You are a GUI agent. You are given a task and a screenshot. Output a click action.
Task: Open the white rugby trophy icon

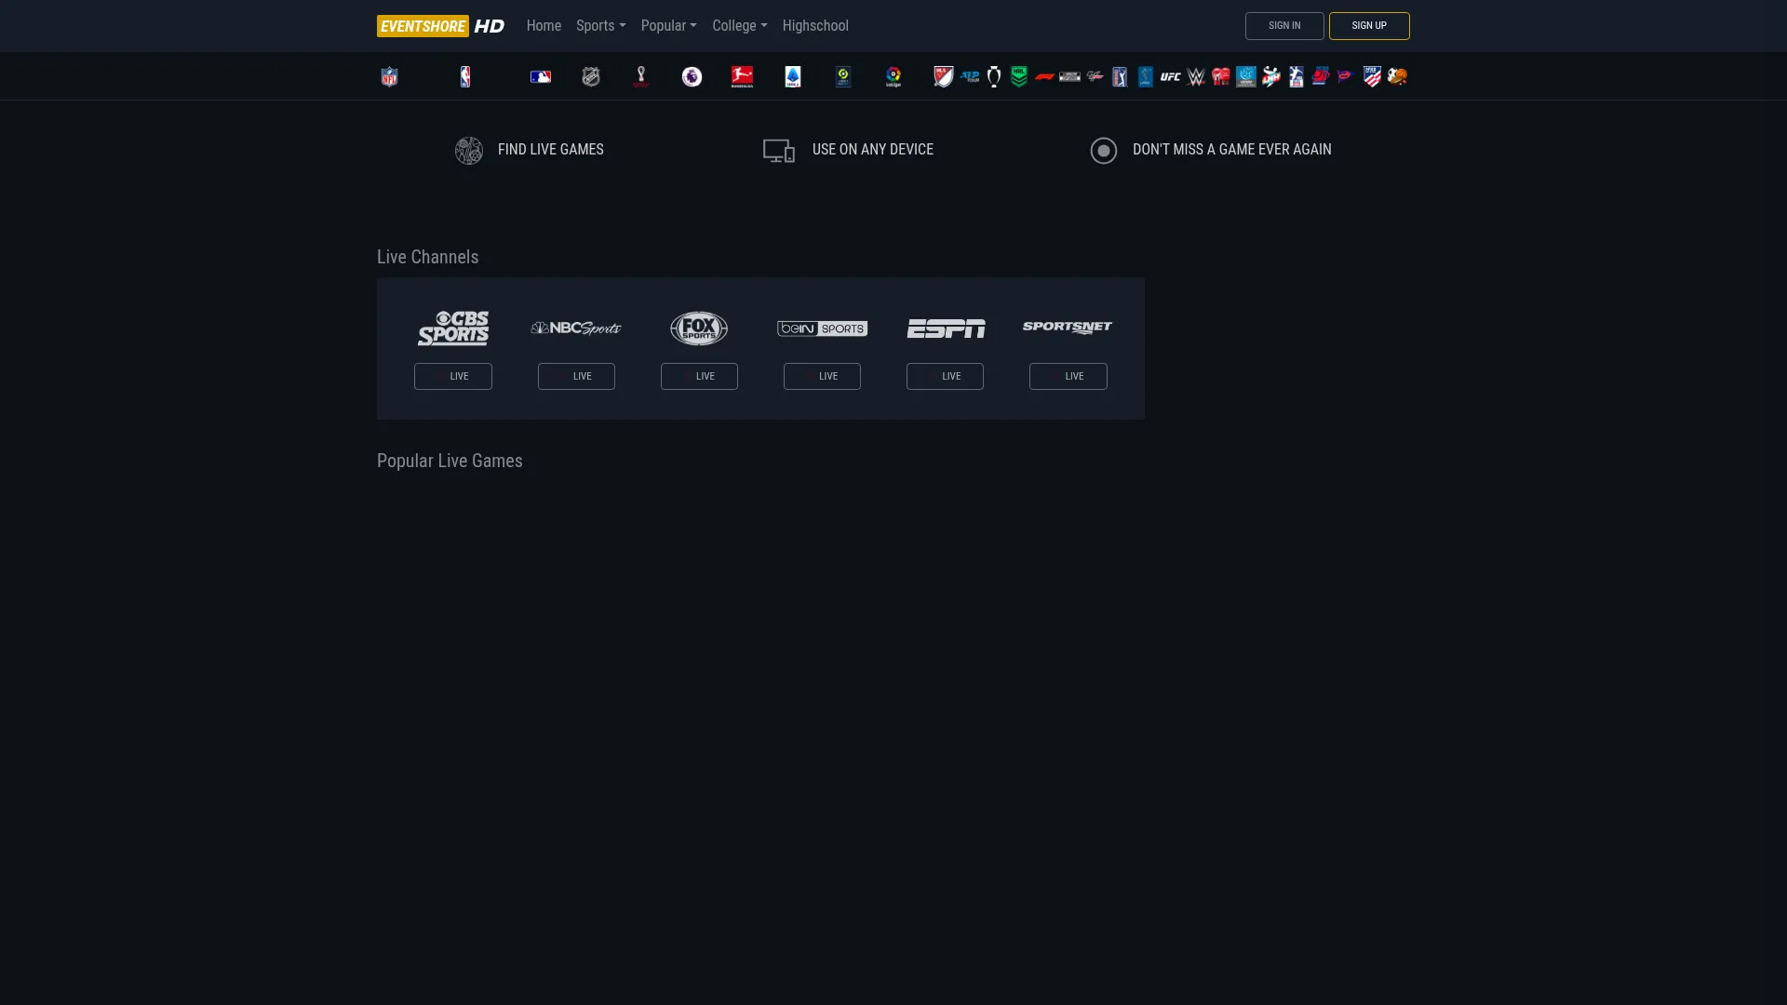(994, 76)
